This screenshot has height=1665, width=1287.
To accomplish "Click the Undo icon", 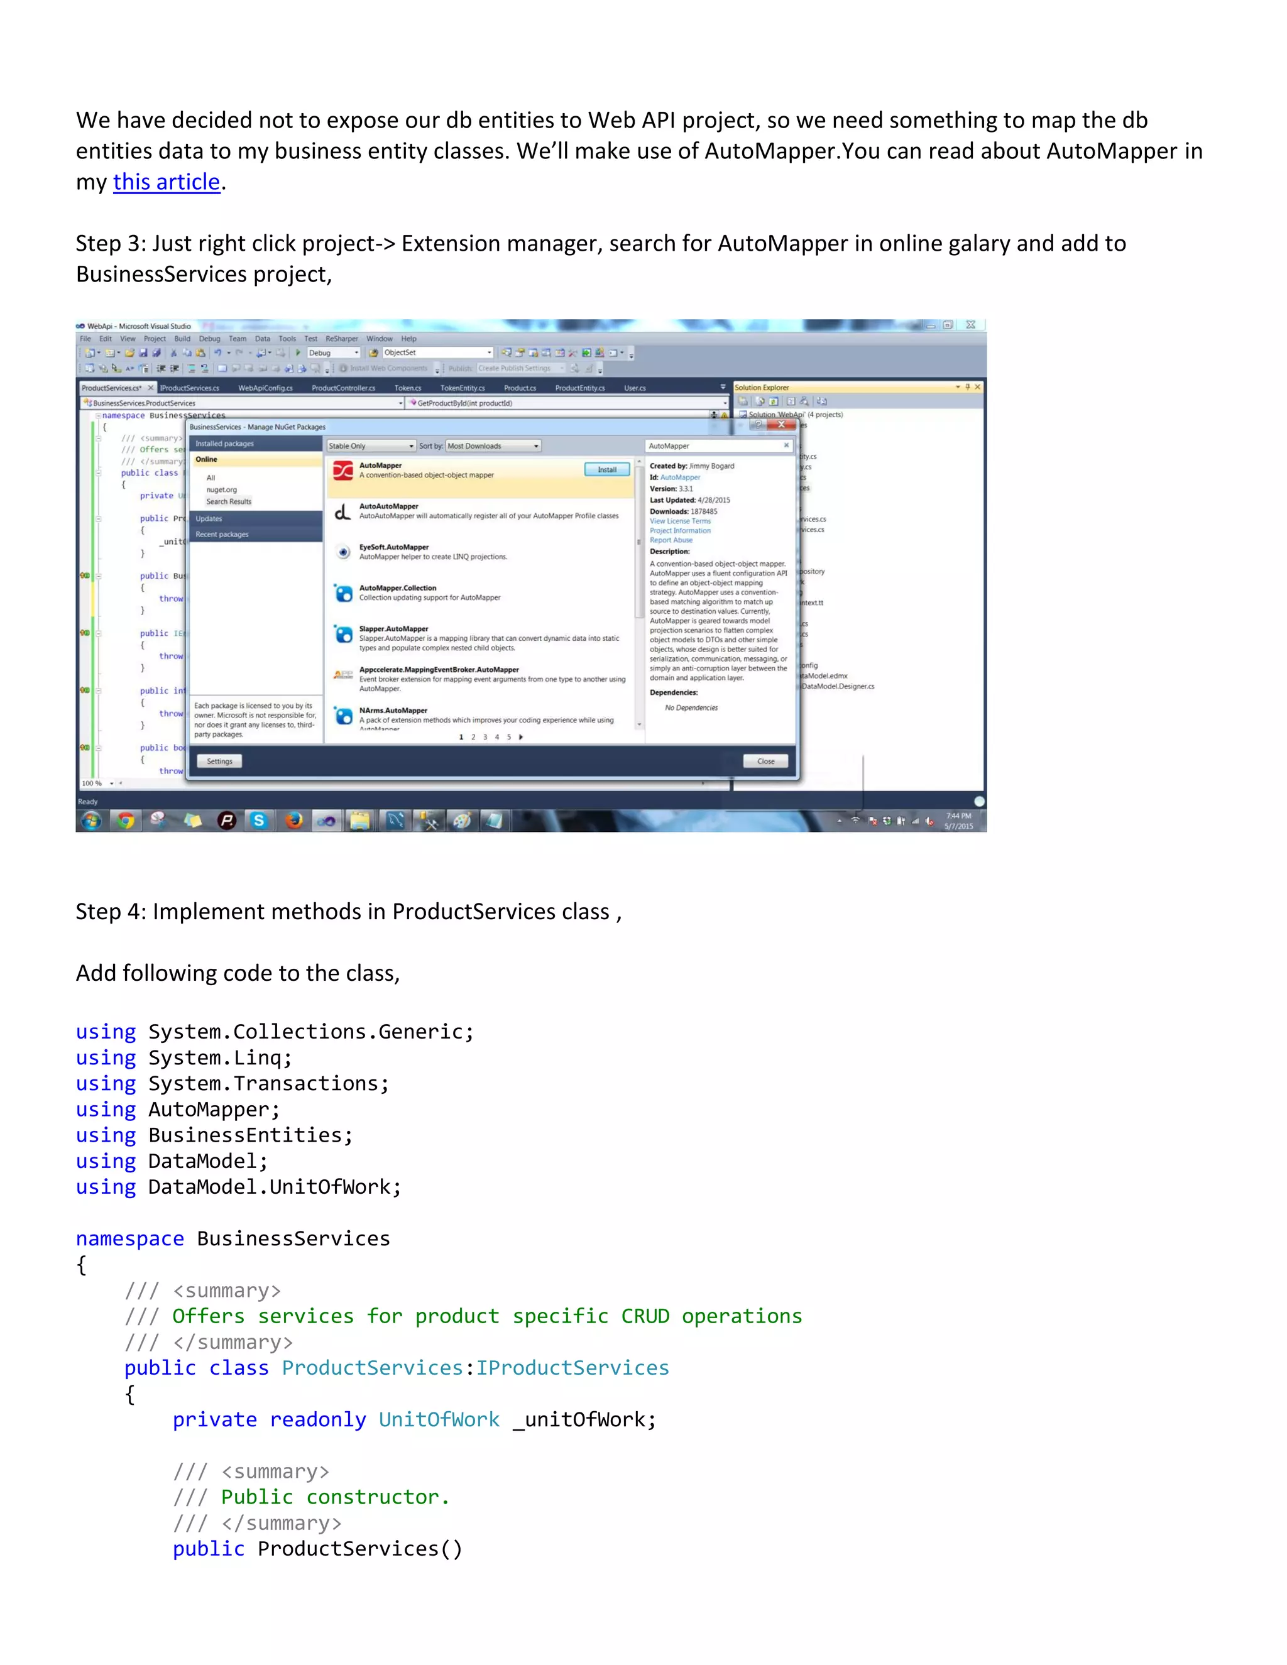I will click(x=218, y=353).
